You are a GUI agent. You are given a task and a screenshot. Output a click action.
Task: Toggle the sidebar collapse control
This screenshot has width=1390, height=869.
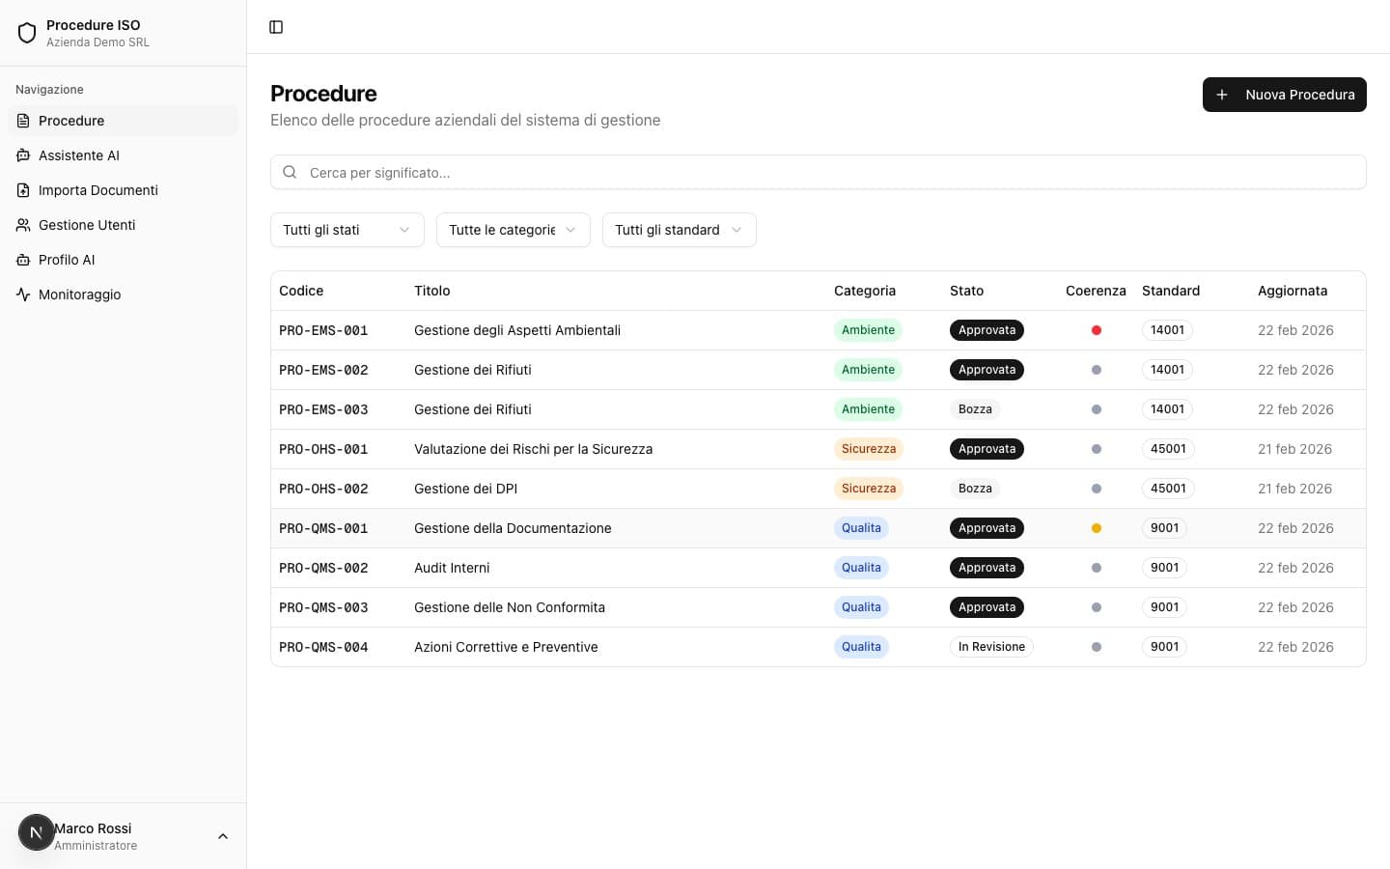pos(276,27)
